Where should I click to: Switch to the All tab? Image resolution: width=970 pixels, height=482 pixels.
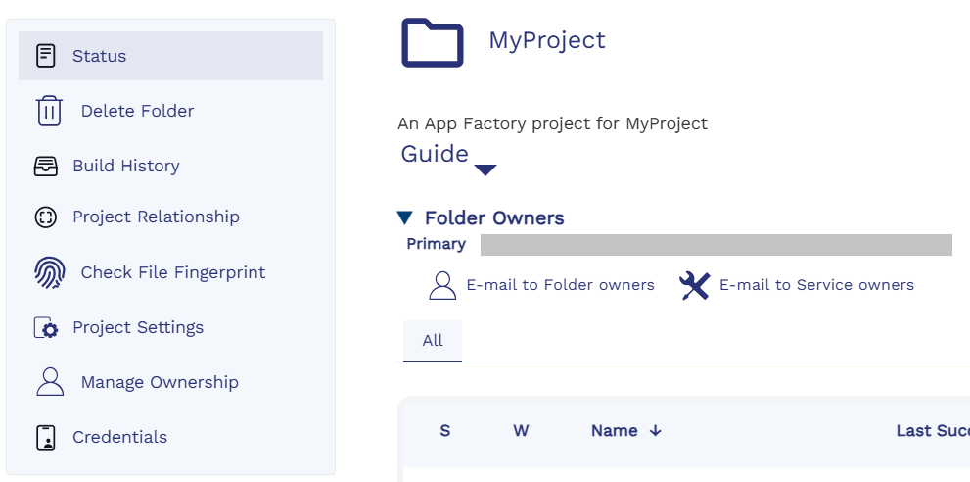(x=433, y=341)
